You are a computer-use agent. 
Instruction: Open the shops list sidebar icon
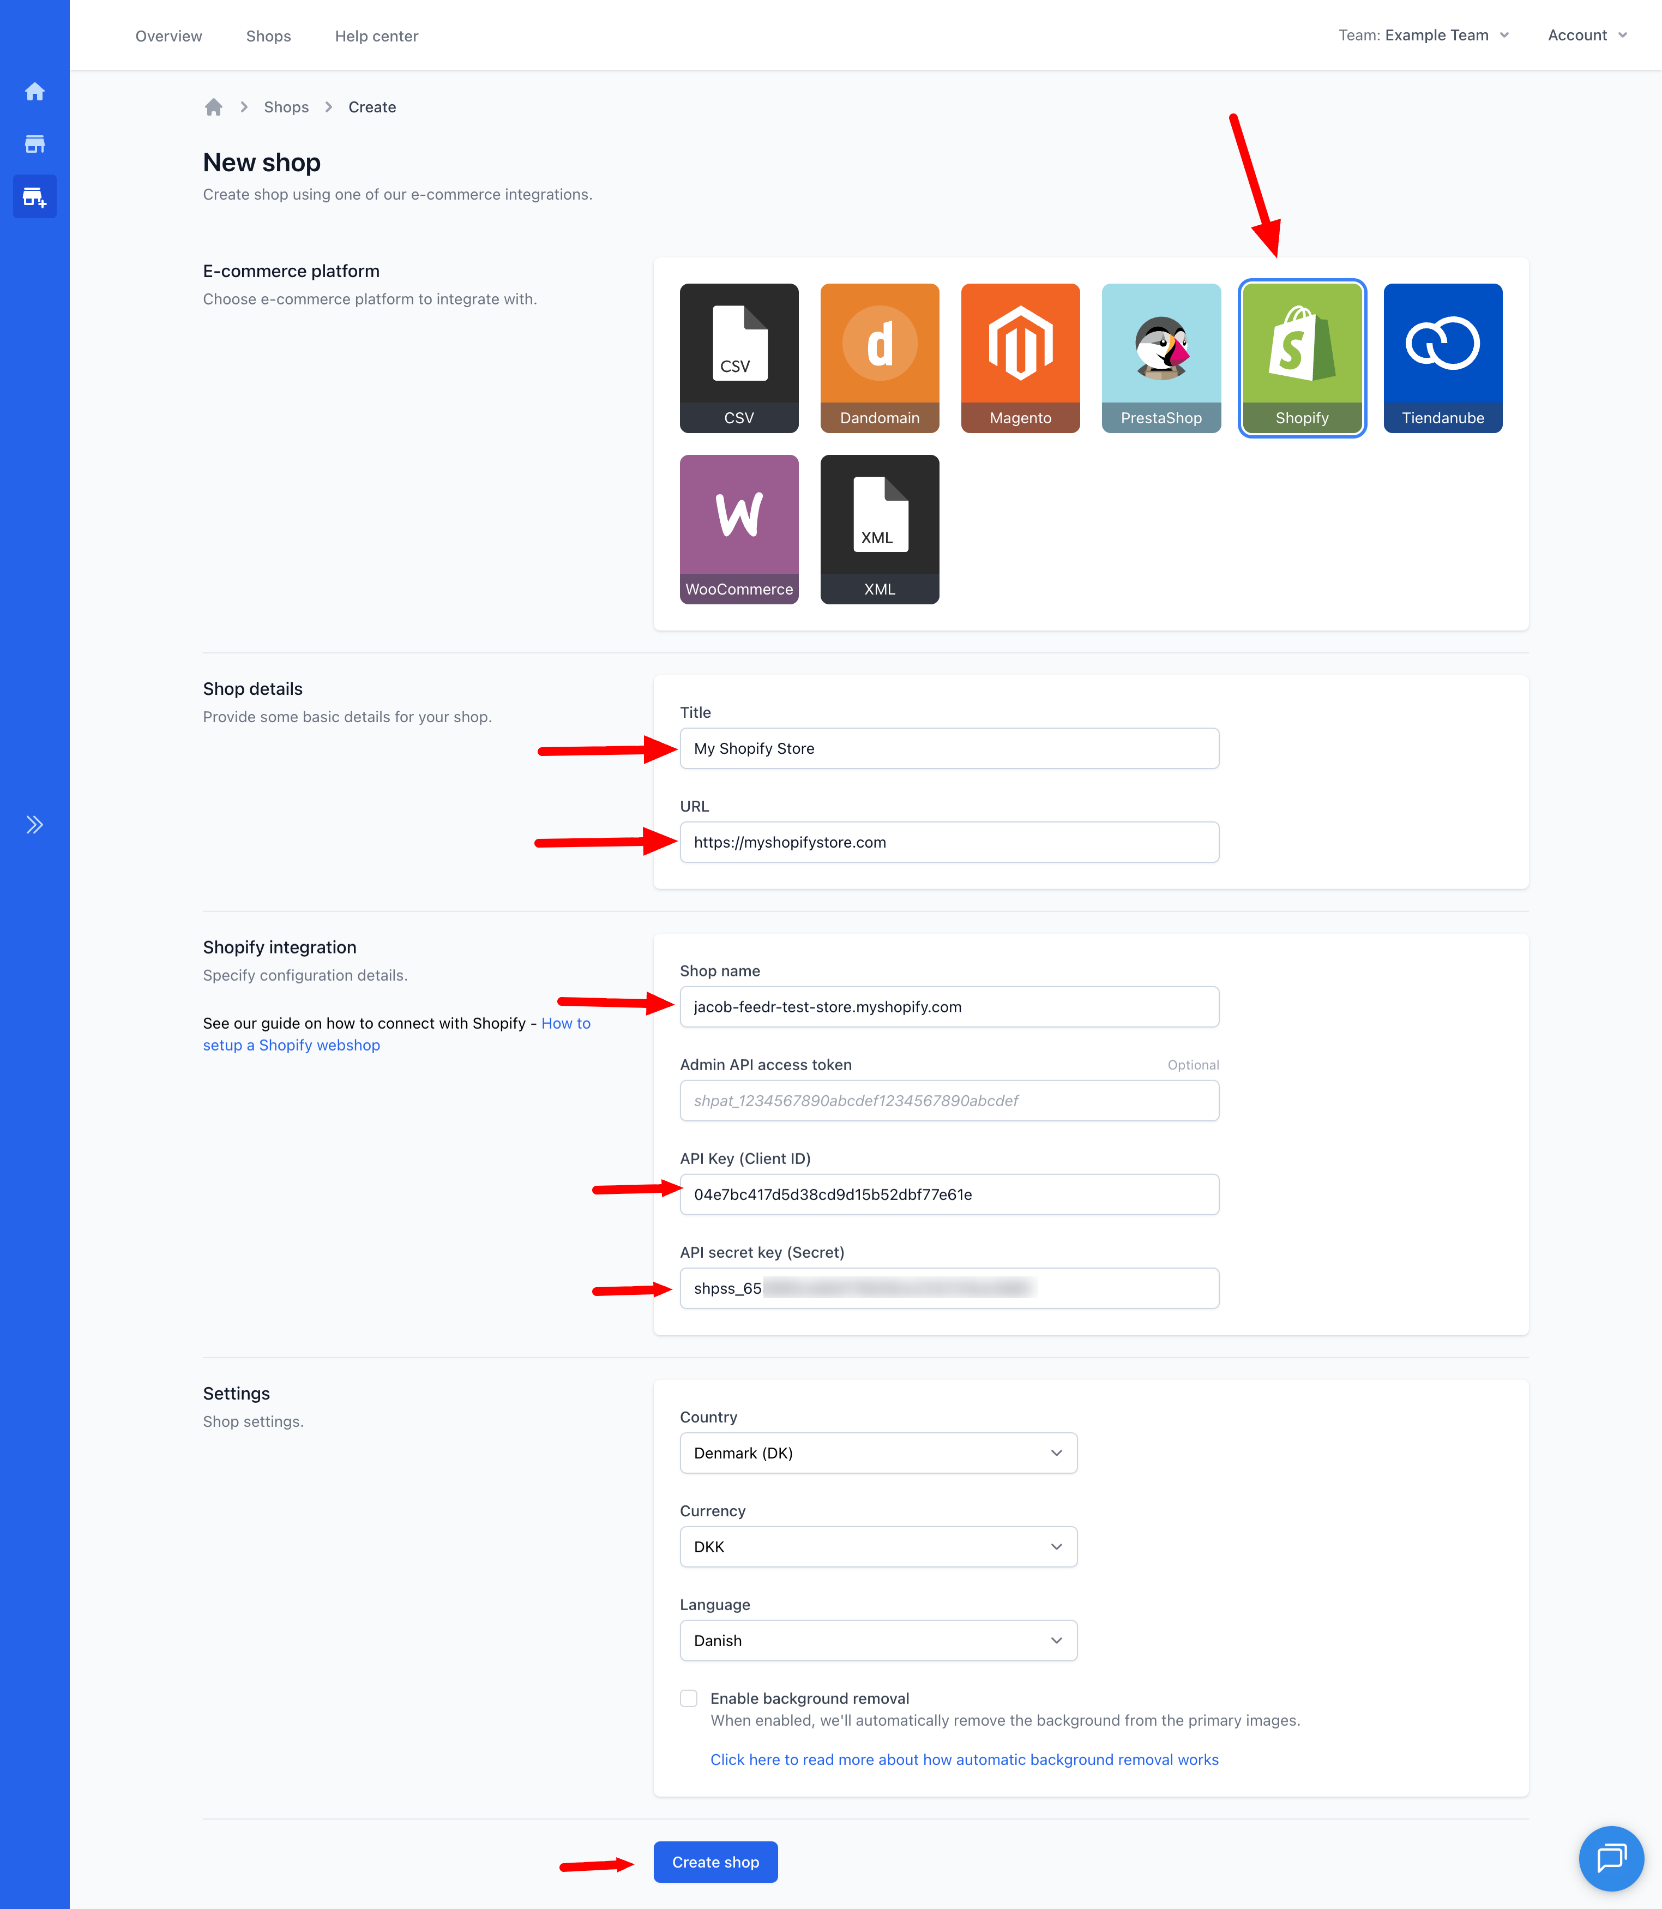click(34, 144)
